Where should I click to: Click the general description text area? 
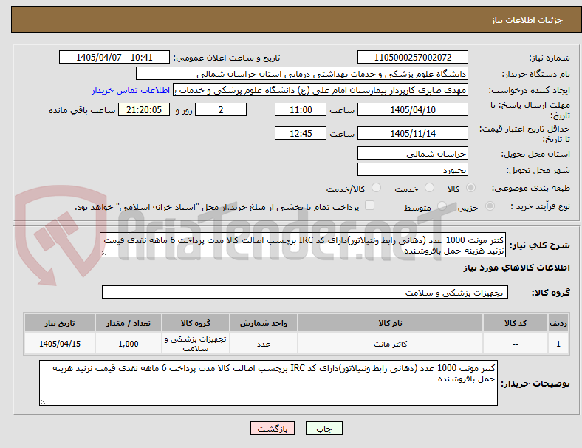click(303, 245)
